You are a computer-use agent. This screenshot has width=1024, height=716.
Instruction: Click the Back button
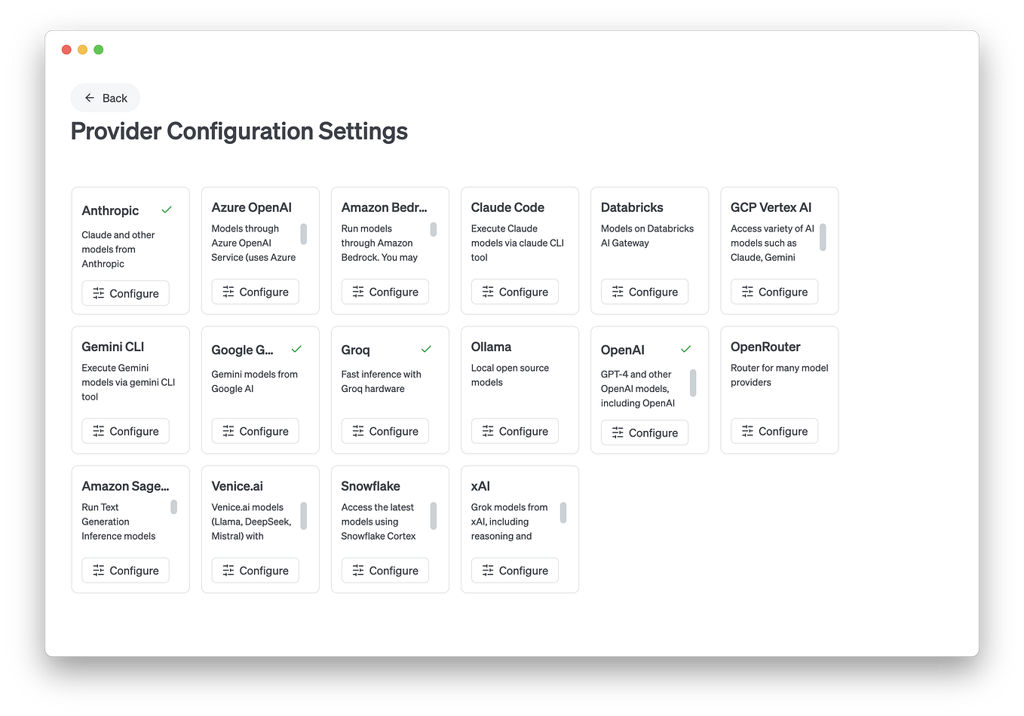pyautogui.click(x=105, y=97)
